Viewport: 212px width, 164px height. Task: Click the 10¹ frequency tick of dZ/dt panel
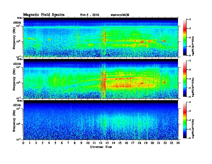pyautogui.click(x=18, y=109)
